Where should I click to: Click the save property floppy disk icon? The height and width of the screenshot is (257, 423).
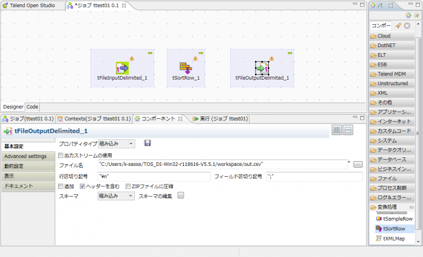pyautogui.click(x=147, y=143)
